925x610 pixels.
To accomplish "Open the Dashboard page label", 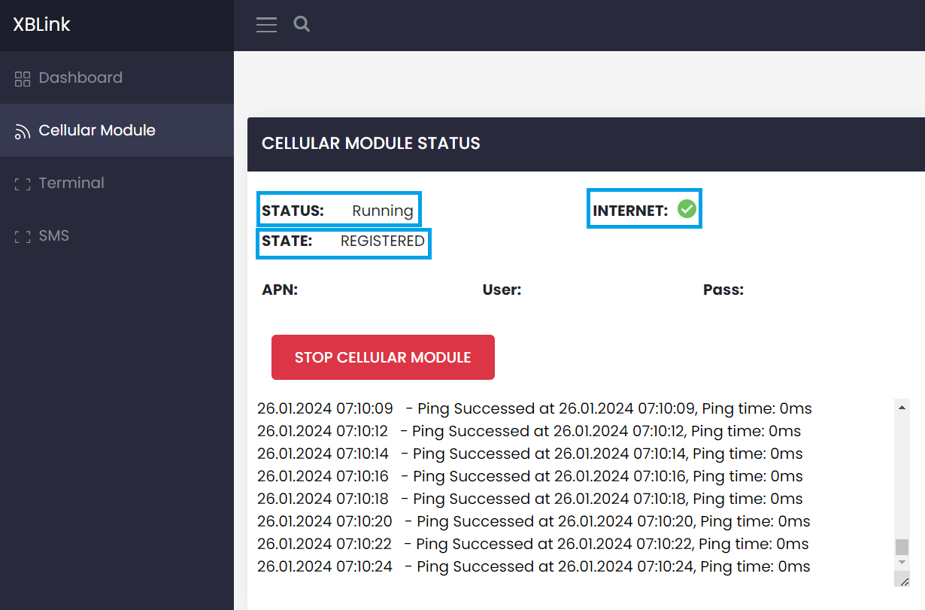I will pos(80,77).
